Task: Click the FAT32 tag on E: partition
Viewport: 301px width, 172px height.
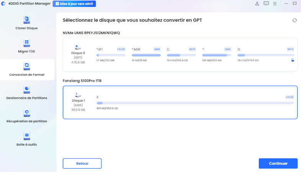Action: [x=290, y=97]
